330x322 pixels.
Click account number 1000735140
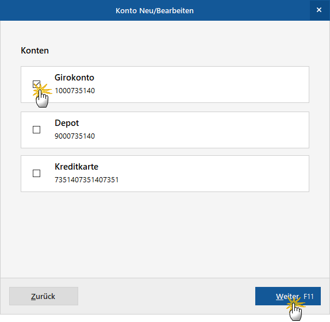coord(75,91)
